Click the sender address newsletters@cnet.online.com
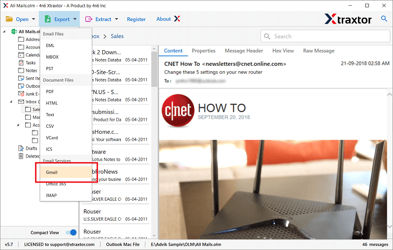The width and height of the screenshot is (393, 250). [244, 64]
